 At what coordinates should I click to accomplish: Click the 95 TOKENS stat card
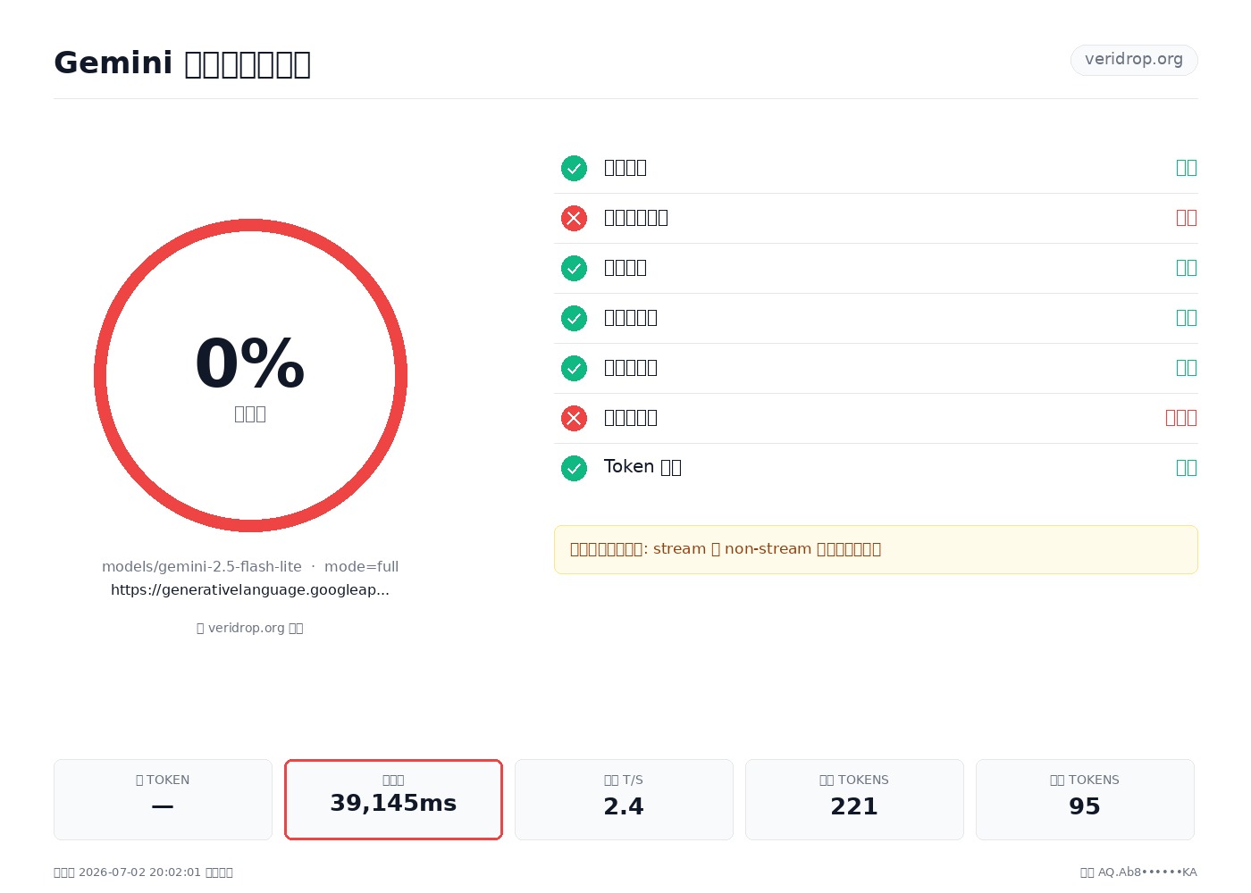[1085, 799]
